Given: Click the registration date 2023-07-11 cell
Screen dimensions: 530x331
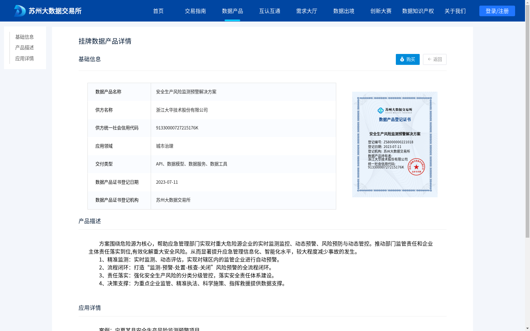Looking at the screenshot, I should coord(243,182).
